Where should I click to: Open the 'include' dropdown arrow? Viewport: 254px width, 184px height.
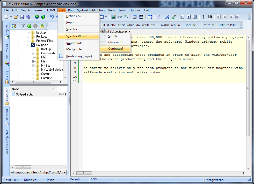[198, 25]
